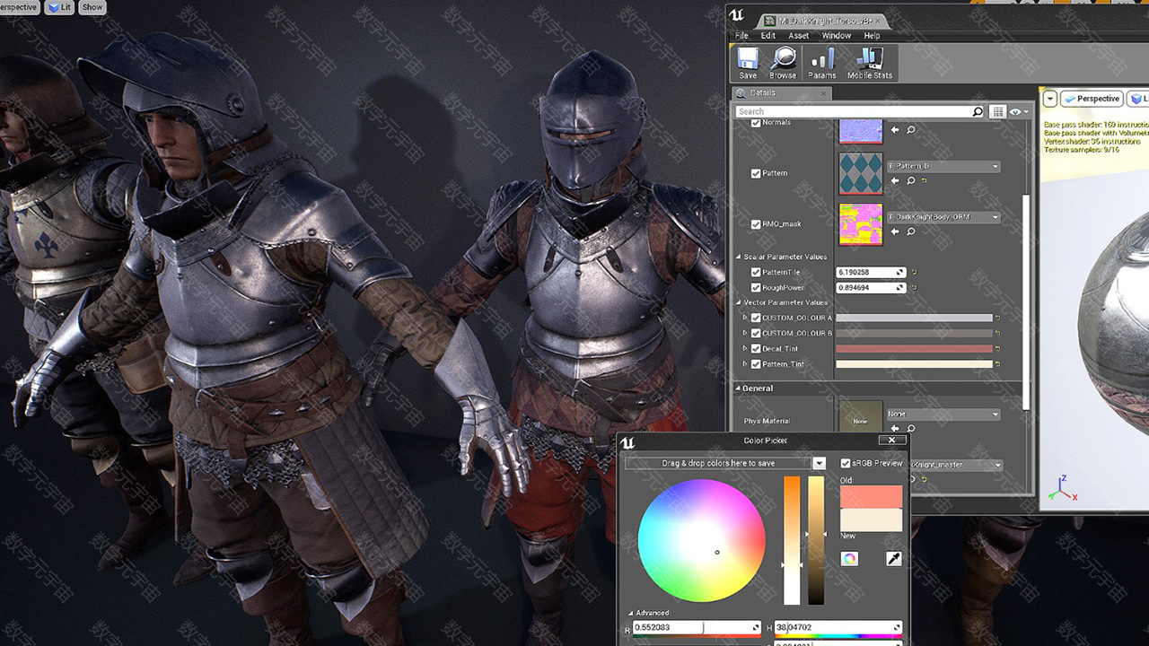Click the Show button in main viewport
1149x646 pixels.
coord(92,7)
